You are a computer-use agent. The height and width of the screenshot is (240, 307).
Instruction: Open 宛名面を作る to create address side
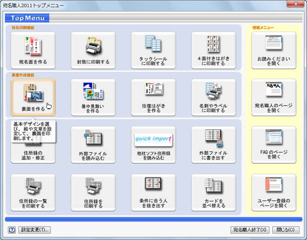(33, 51)
